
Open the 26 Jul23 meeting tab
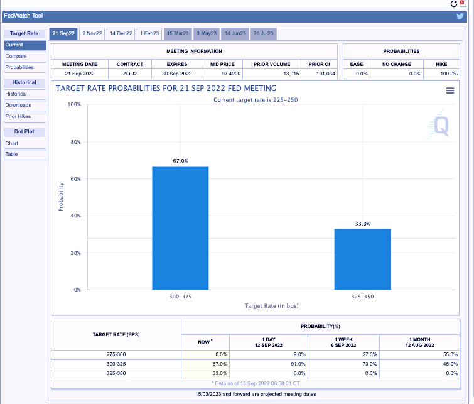(x=264, y=33)
